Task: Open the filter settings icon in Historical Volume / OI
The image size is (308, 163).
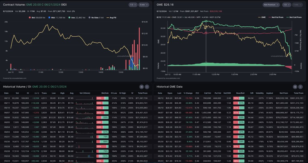Action: tap(141, 87)
